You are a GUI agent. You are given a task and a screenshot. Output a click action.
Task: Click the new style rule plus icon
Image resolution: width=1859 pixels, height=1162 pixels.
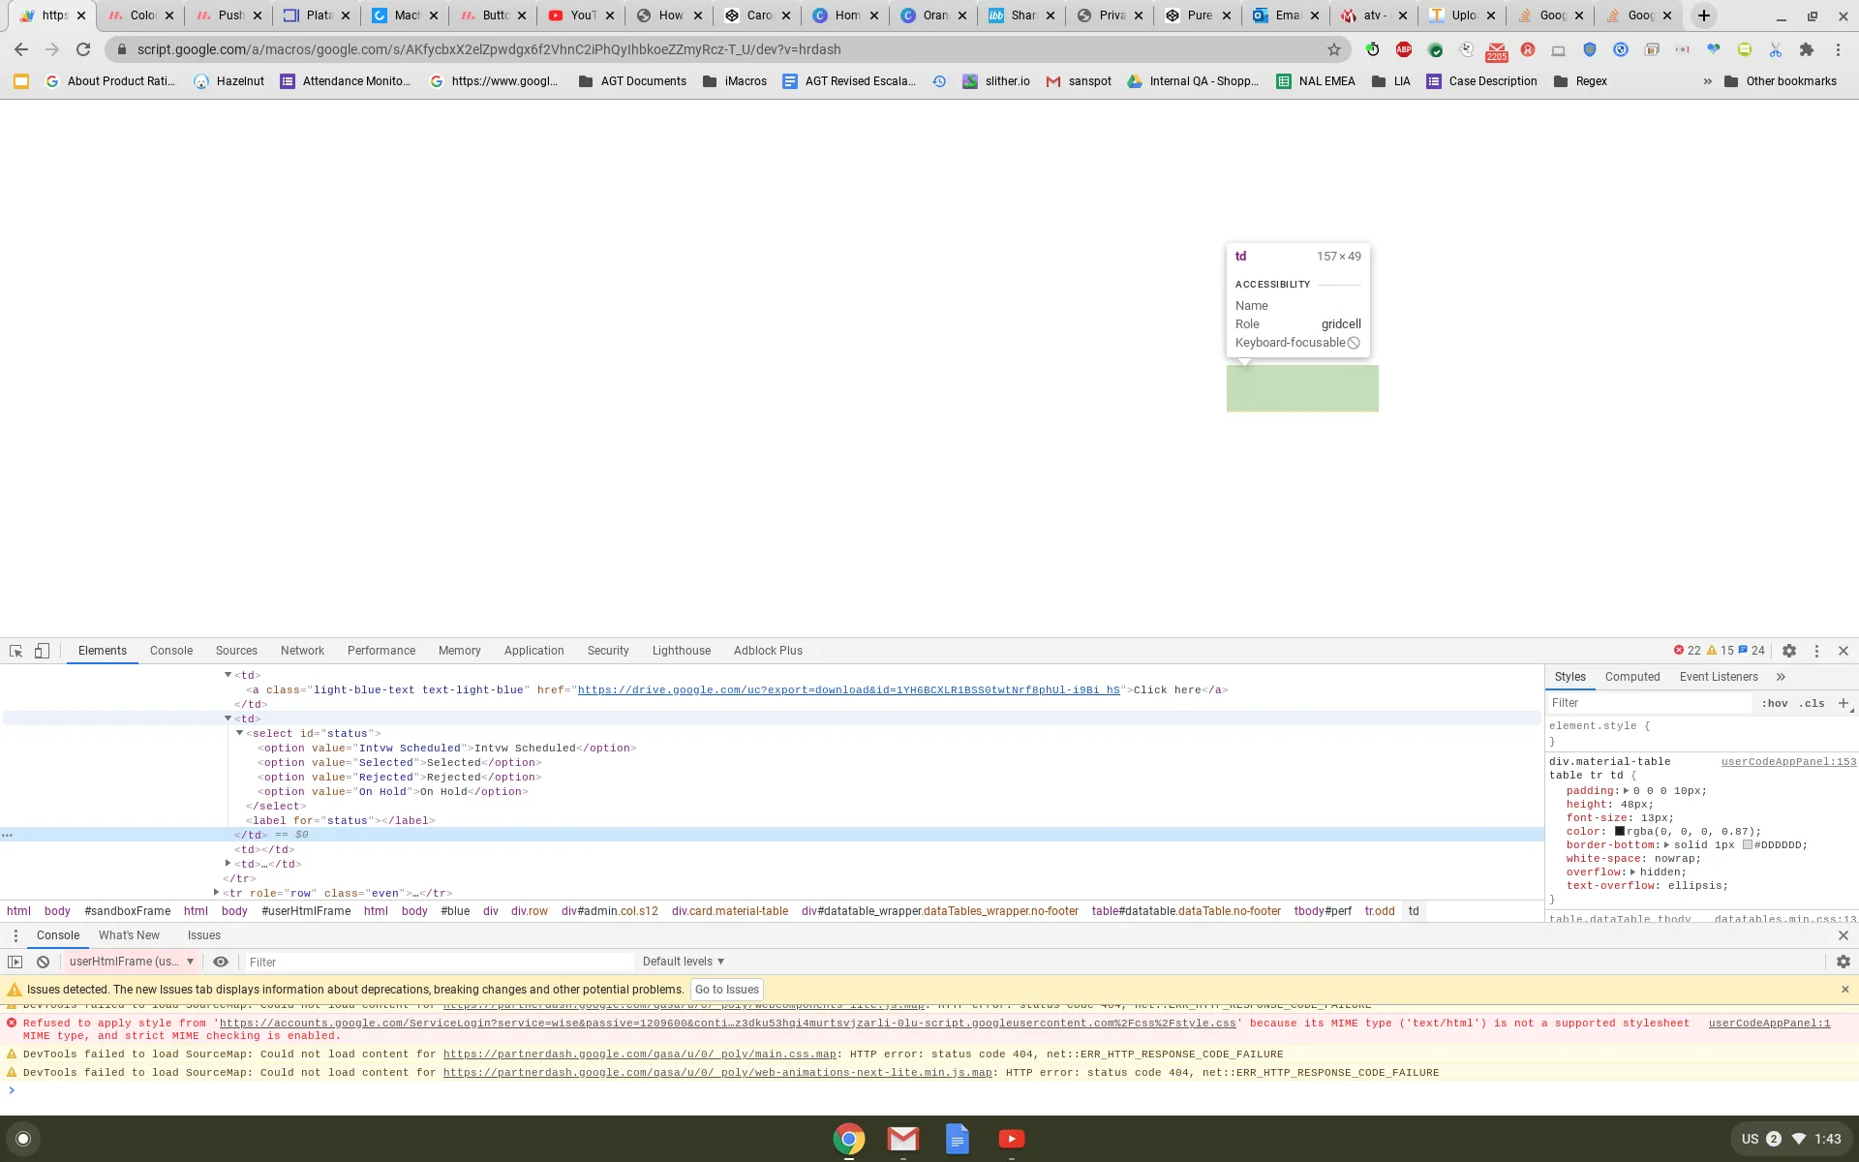tap(1843, 703)
